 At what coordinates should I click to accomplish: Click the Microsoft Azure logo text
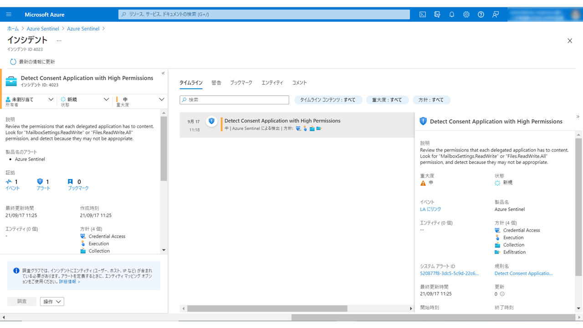pos(45,15)
